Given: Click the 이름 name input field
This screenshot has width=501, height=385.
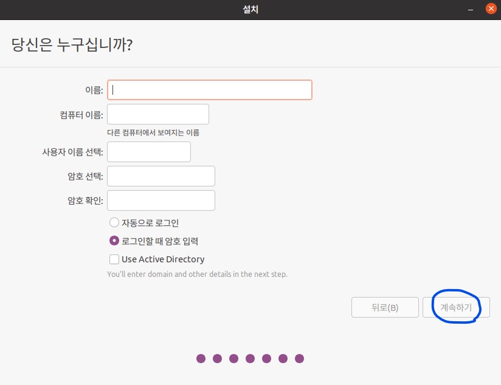Looking at the screenshot, I should coord(210,90).
